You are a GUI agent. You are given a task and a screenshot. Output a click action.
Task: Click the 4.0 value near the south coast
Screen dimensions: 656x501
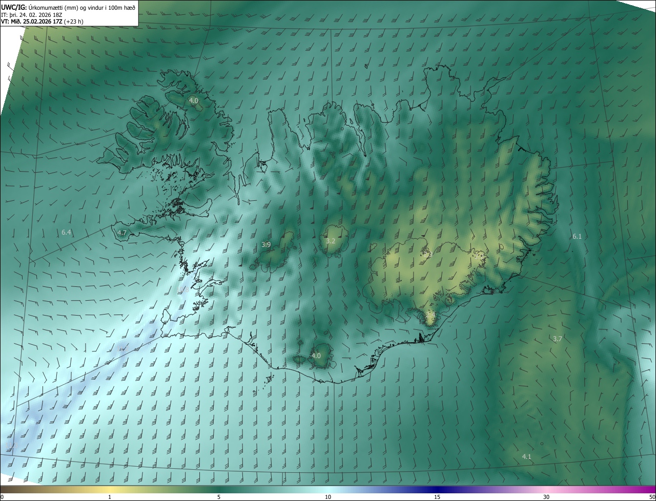click(x=316, y=356)
